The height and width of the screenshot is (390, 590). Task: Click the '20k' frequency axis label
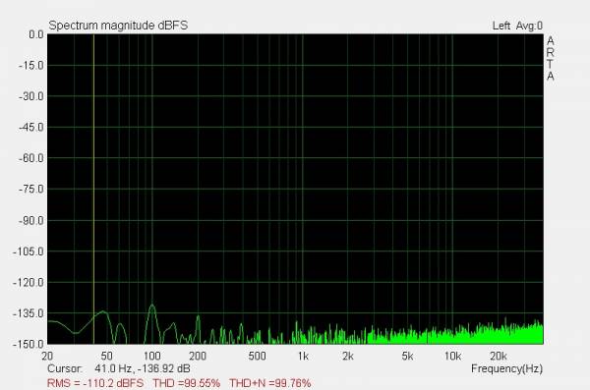[498, 356]
